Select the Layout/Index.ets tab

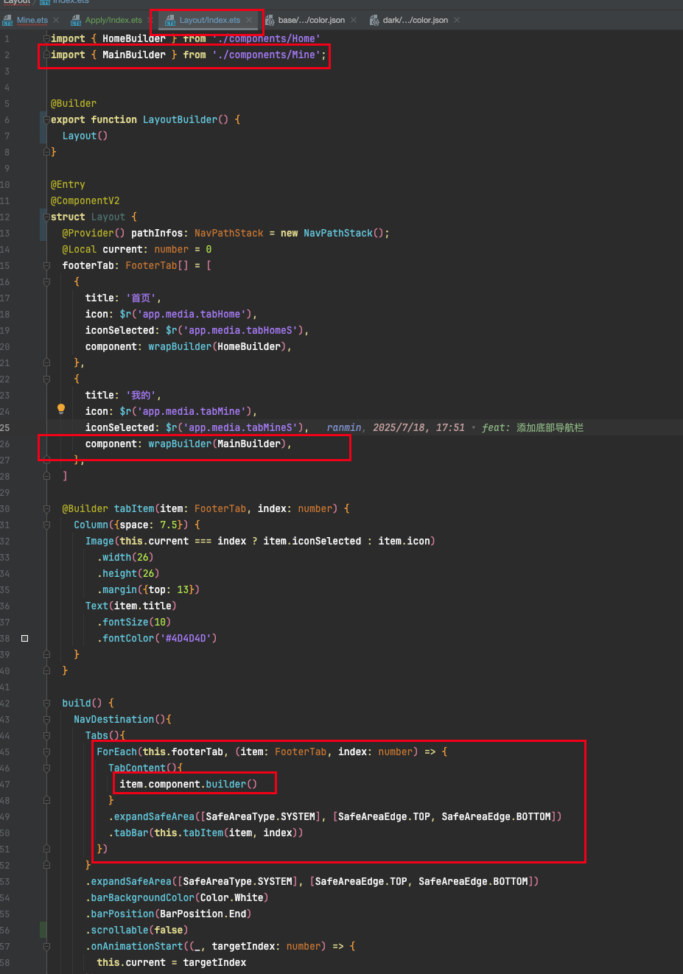point(209,20)
